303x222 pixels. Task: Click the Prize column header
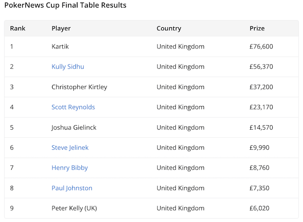(257, 28)
